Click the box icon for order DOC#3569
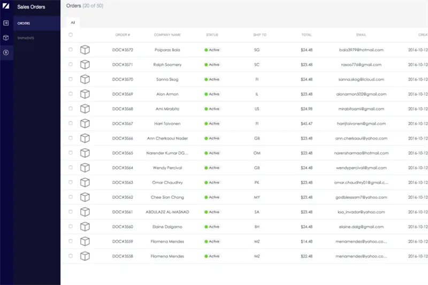The height and width of the screenshot is (285, 428). tap(85, 94)
